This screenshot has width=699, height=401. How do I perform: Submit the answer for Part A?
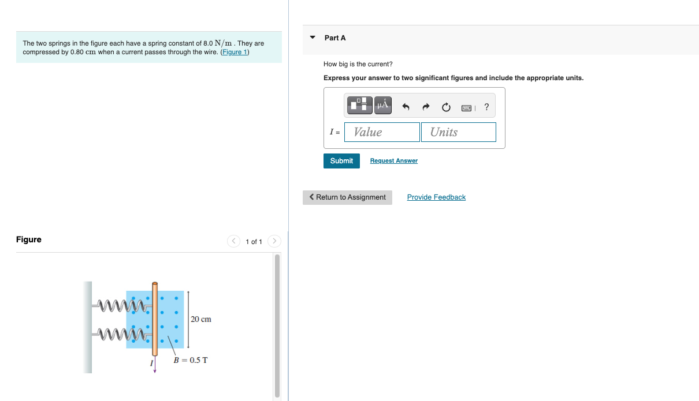click(341, 160)
